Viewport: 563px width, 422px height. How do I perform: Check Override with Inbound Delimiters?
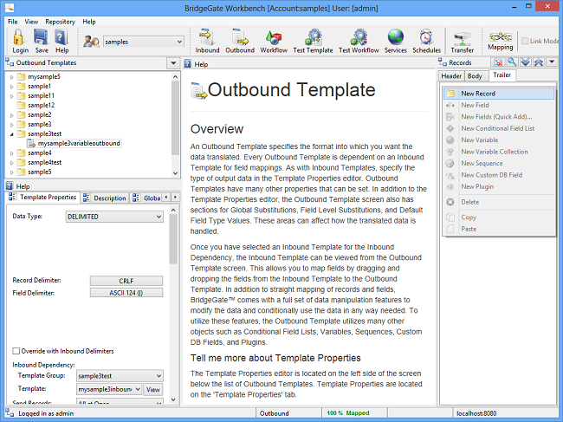click(x=16, y=351)
